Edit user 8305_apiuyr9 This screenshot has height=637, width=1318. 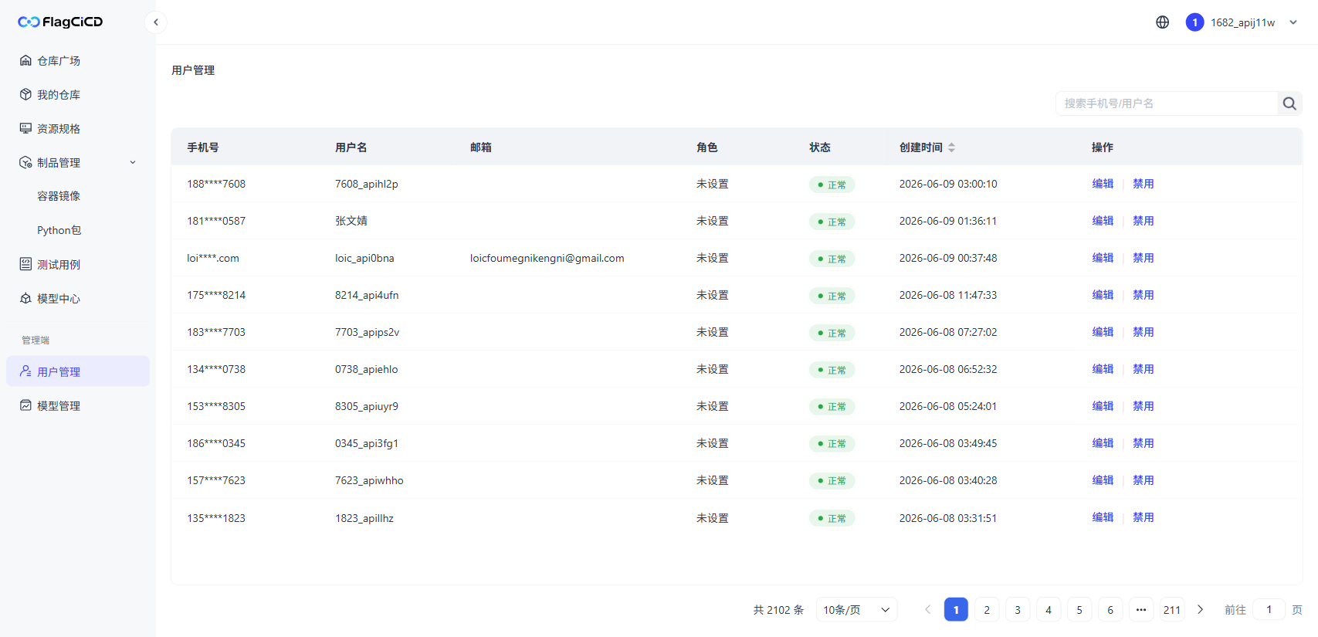pos(1103,406)
